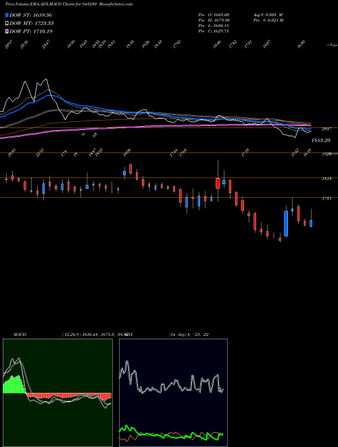Open the ADX indicator chart panel
This screenshot has width=338, height=447.
[x=173, y=393]
